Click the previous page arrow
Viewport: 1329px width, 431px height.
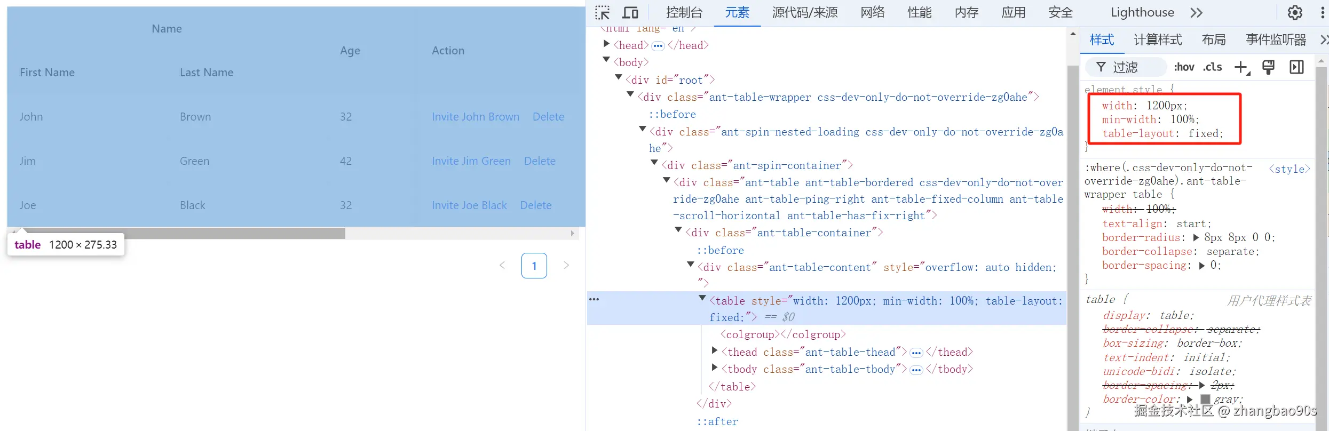point(502,266)
